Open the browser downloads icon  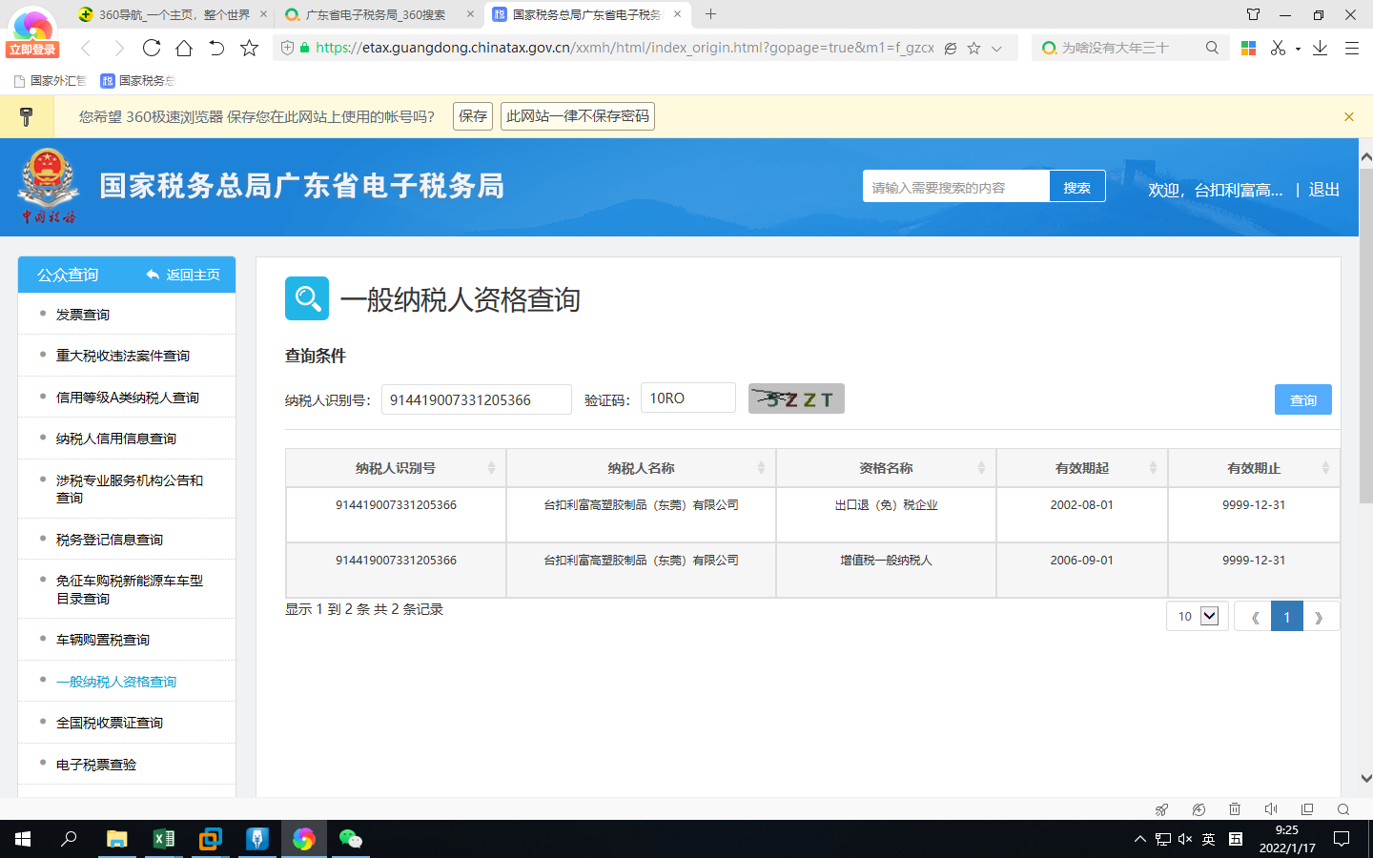tap(1320, 48)
